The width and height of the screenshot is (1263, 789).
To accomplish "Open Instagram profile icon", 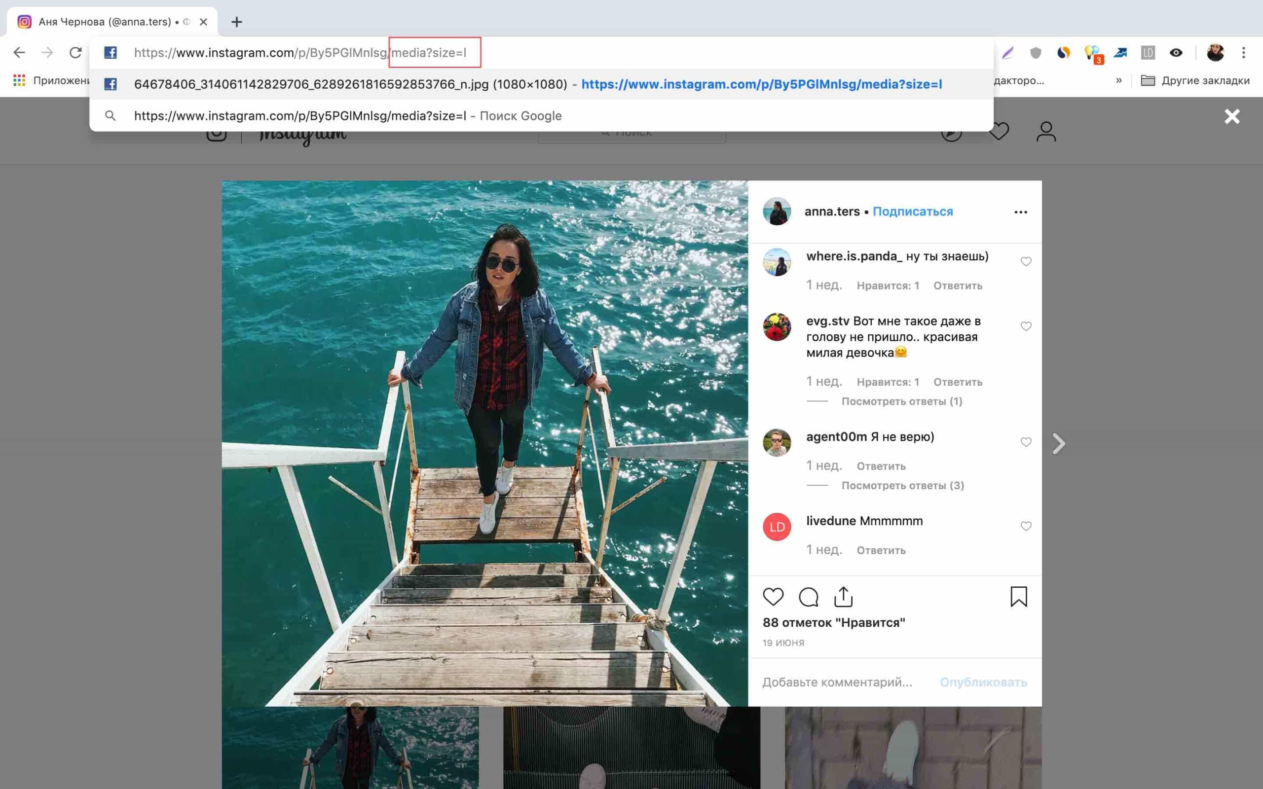I will [1046, 132].
